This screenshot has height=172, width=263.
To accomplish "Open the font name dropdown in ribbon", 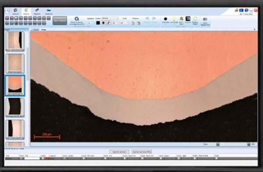I will click(x=110, y=18).
